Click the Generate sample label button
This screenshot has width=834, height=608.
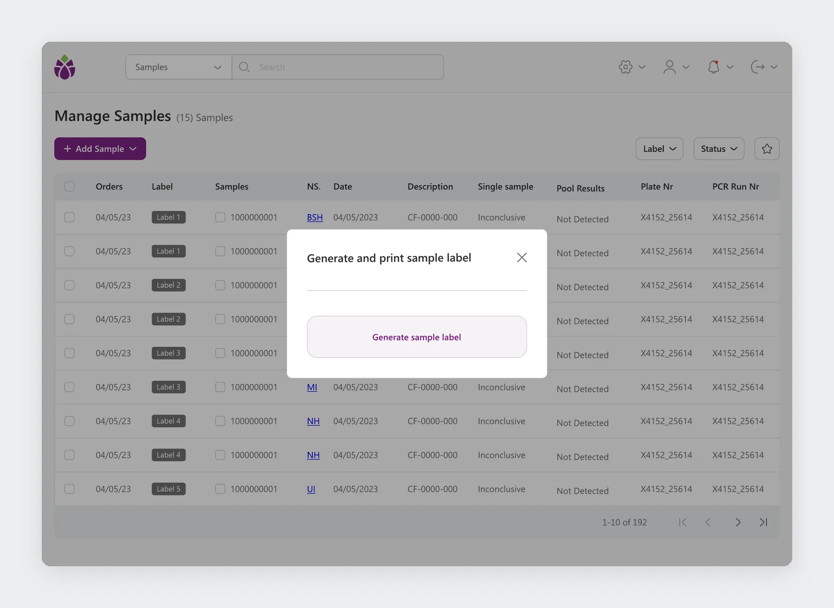coord(417,337)
